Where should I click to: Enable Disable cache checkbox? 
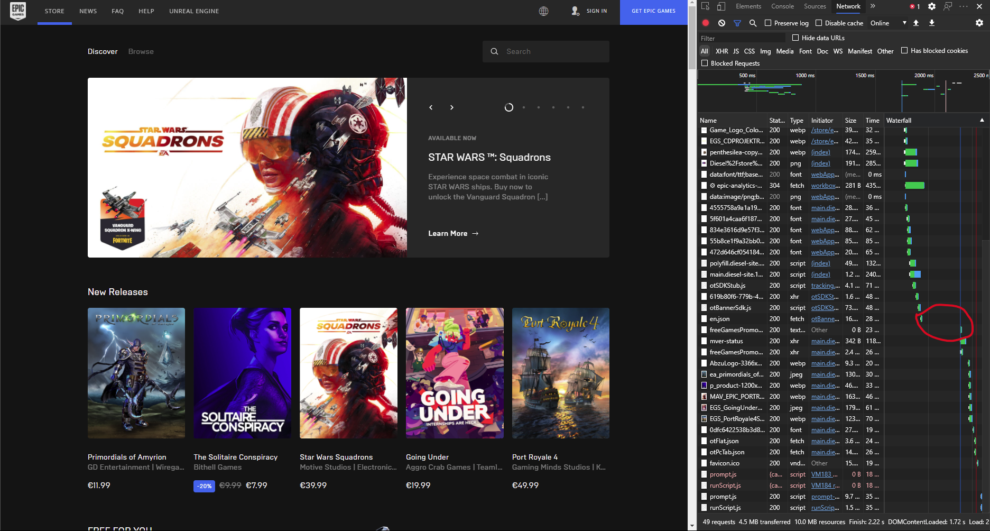tap(819, 23)
